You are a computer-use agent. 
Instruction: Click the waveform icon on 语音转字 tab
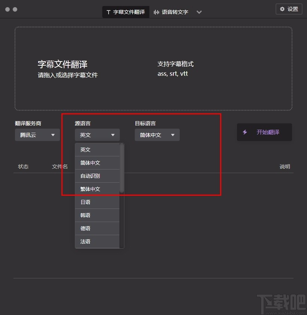coord(157,12)
